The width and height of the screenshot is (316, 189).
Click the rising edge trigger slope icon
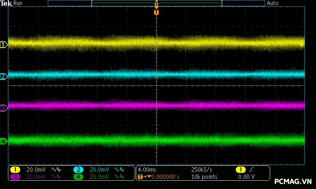(252, 170)
